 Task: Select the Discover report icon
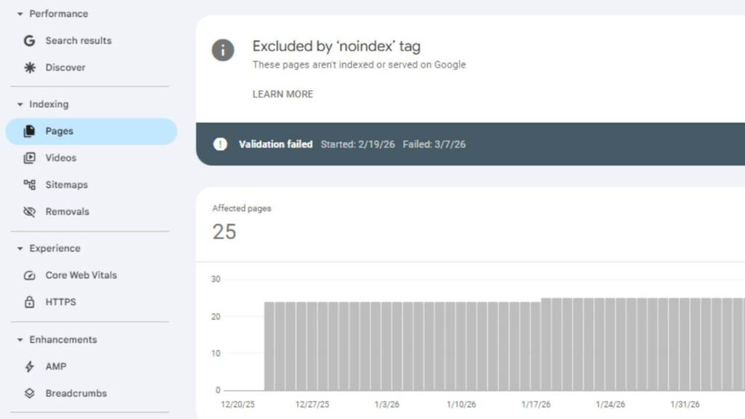pos(29,68)
